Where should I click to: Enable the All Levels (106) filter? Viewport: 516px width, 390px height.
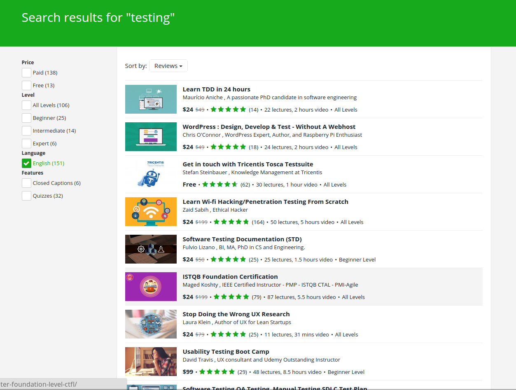pos(26,105)
